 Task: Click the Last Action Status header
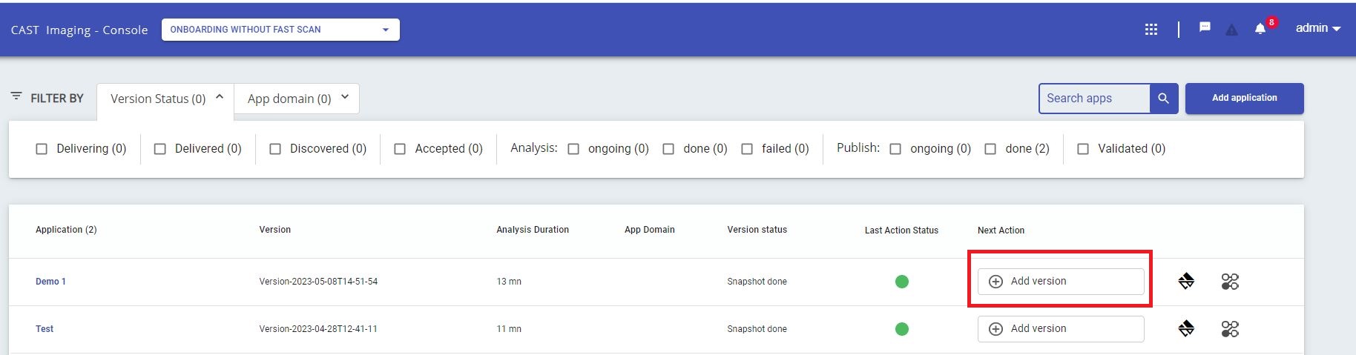coord(901,230)
